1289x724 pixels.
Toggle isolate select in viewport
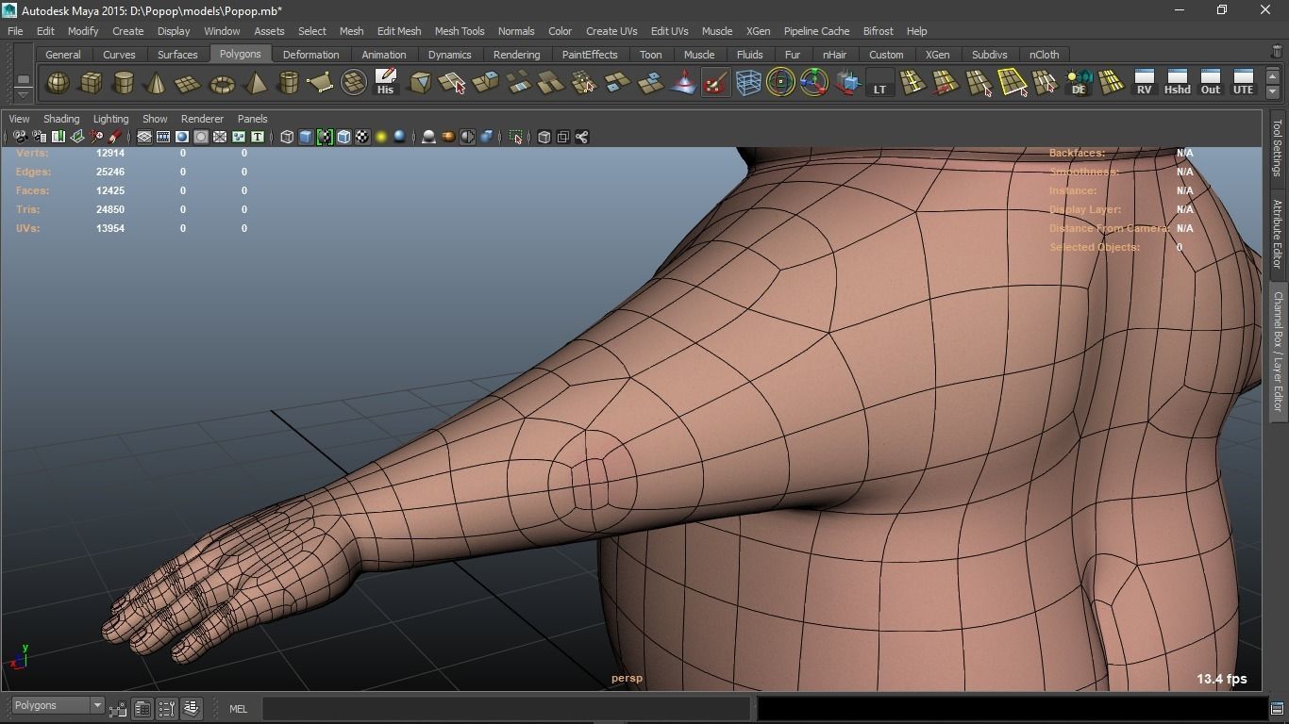[x=515, y=137]
